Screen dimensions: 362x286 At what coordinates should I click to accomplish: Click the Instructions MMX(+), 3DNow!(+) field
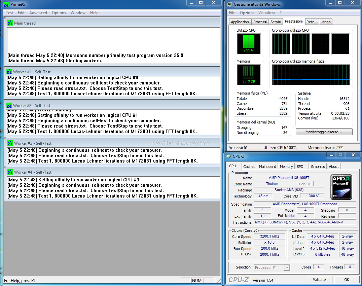305,222
